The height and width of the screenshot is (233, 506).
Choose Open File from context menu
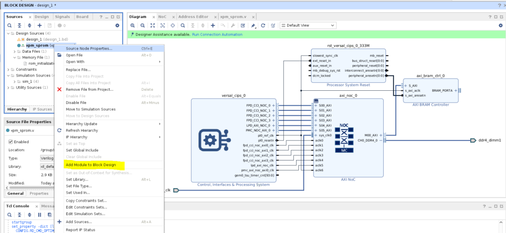coord(74,55)
